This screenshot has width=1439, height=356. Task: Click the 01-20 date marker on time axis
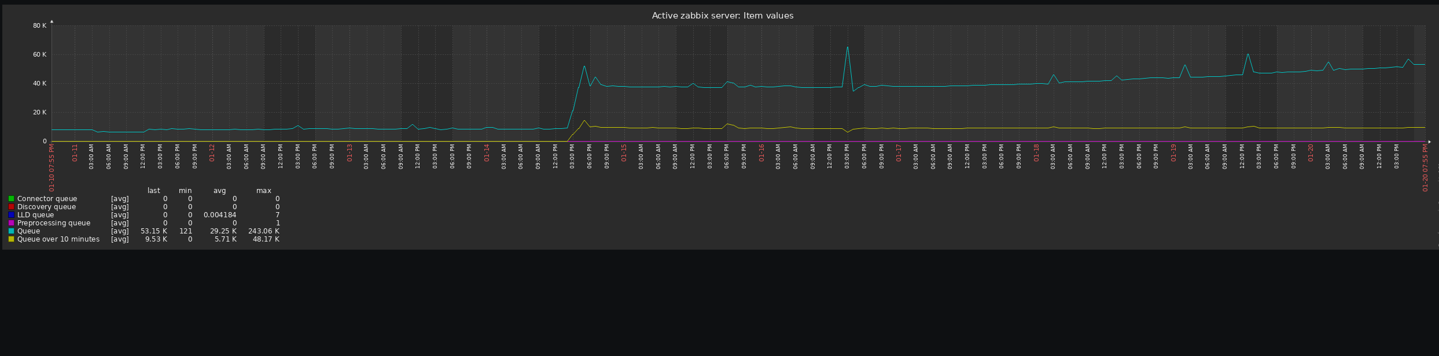point(1311,153)
